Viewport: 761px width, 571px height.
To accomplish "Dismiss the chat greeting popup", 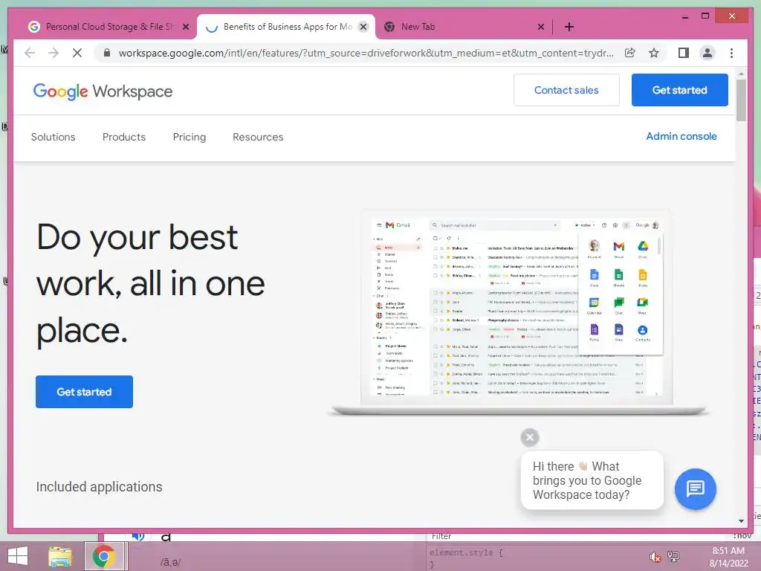I will pos(530,437).
